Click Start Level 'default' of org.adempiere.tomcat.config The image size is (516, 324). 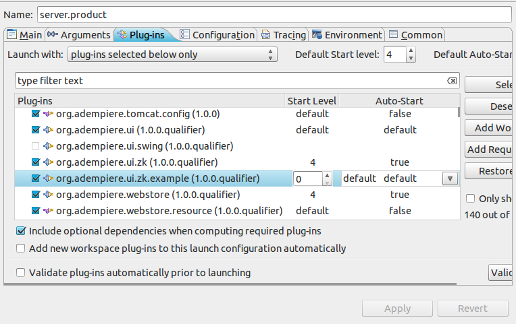click(312, 114)
